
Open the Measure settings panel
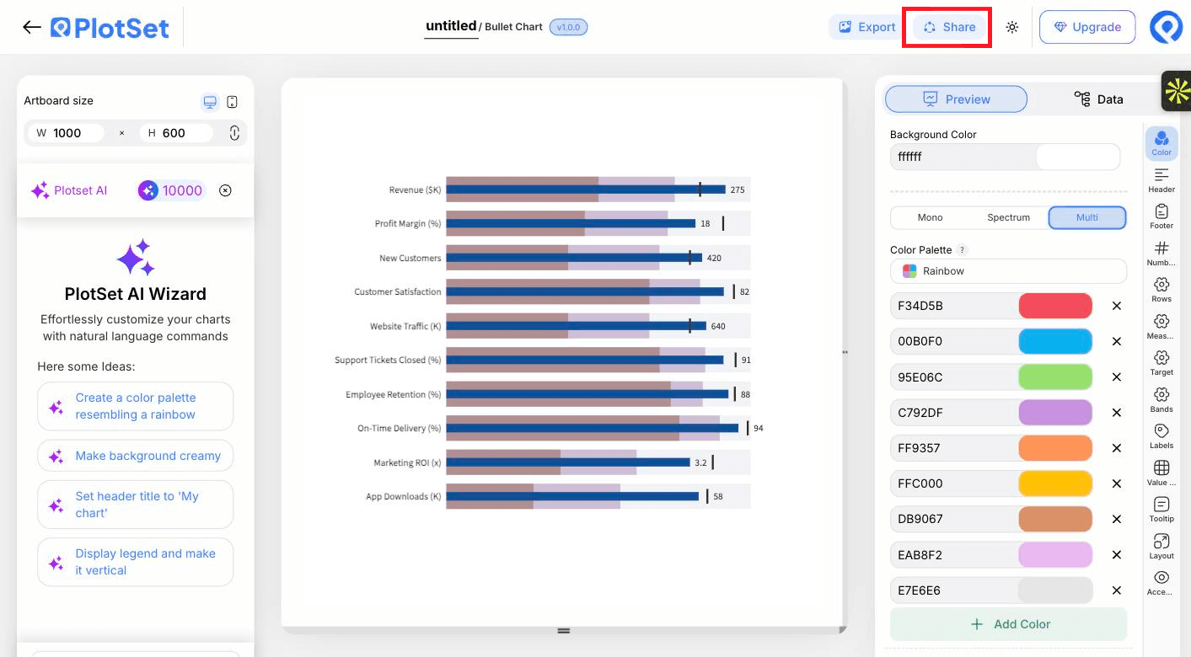pyautogui.click(x=1161, y=326)
